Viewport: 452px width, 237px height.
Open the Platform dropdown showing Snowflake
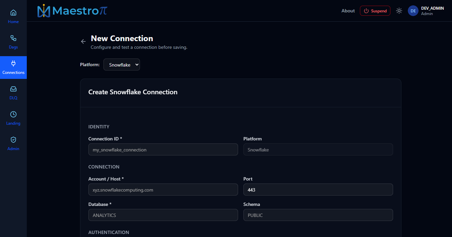pyautogui.click(x=122, y=65)
